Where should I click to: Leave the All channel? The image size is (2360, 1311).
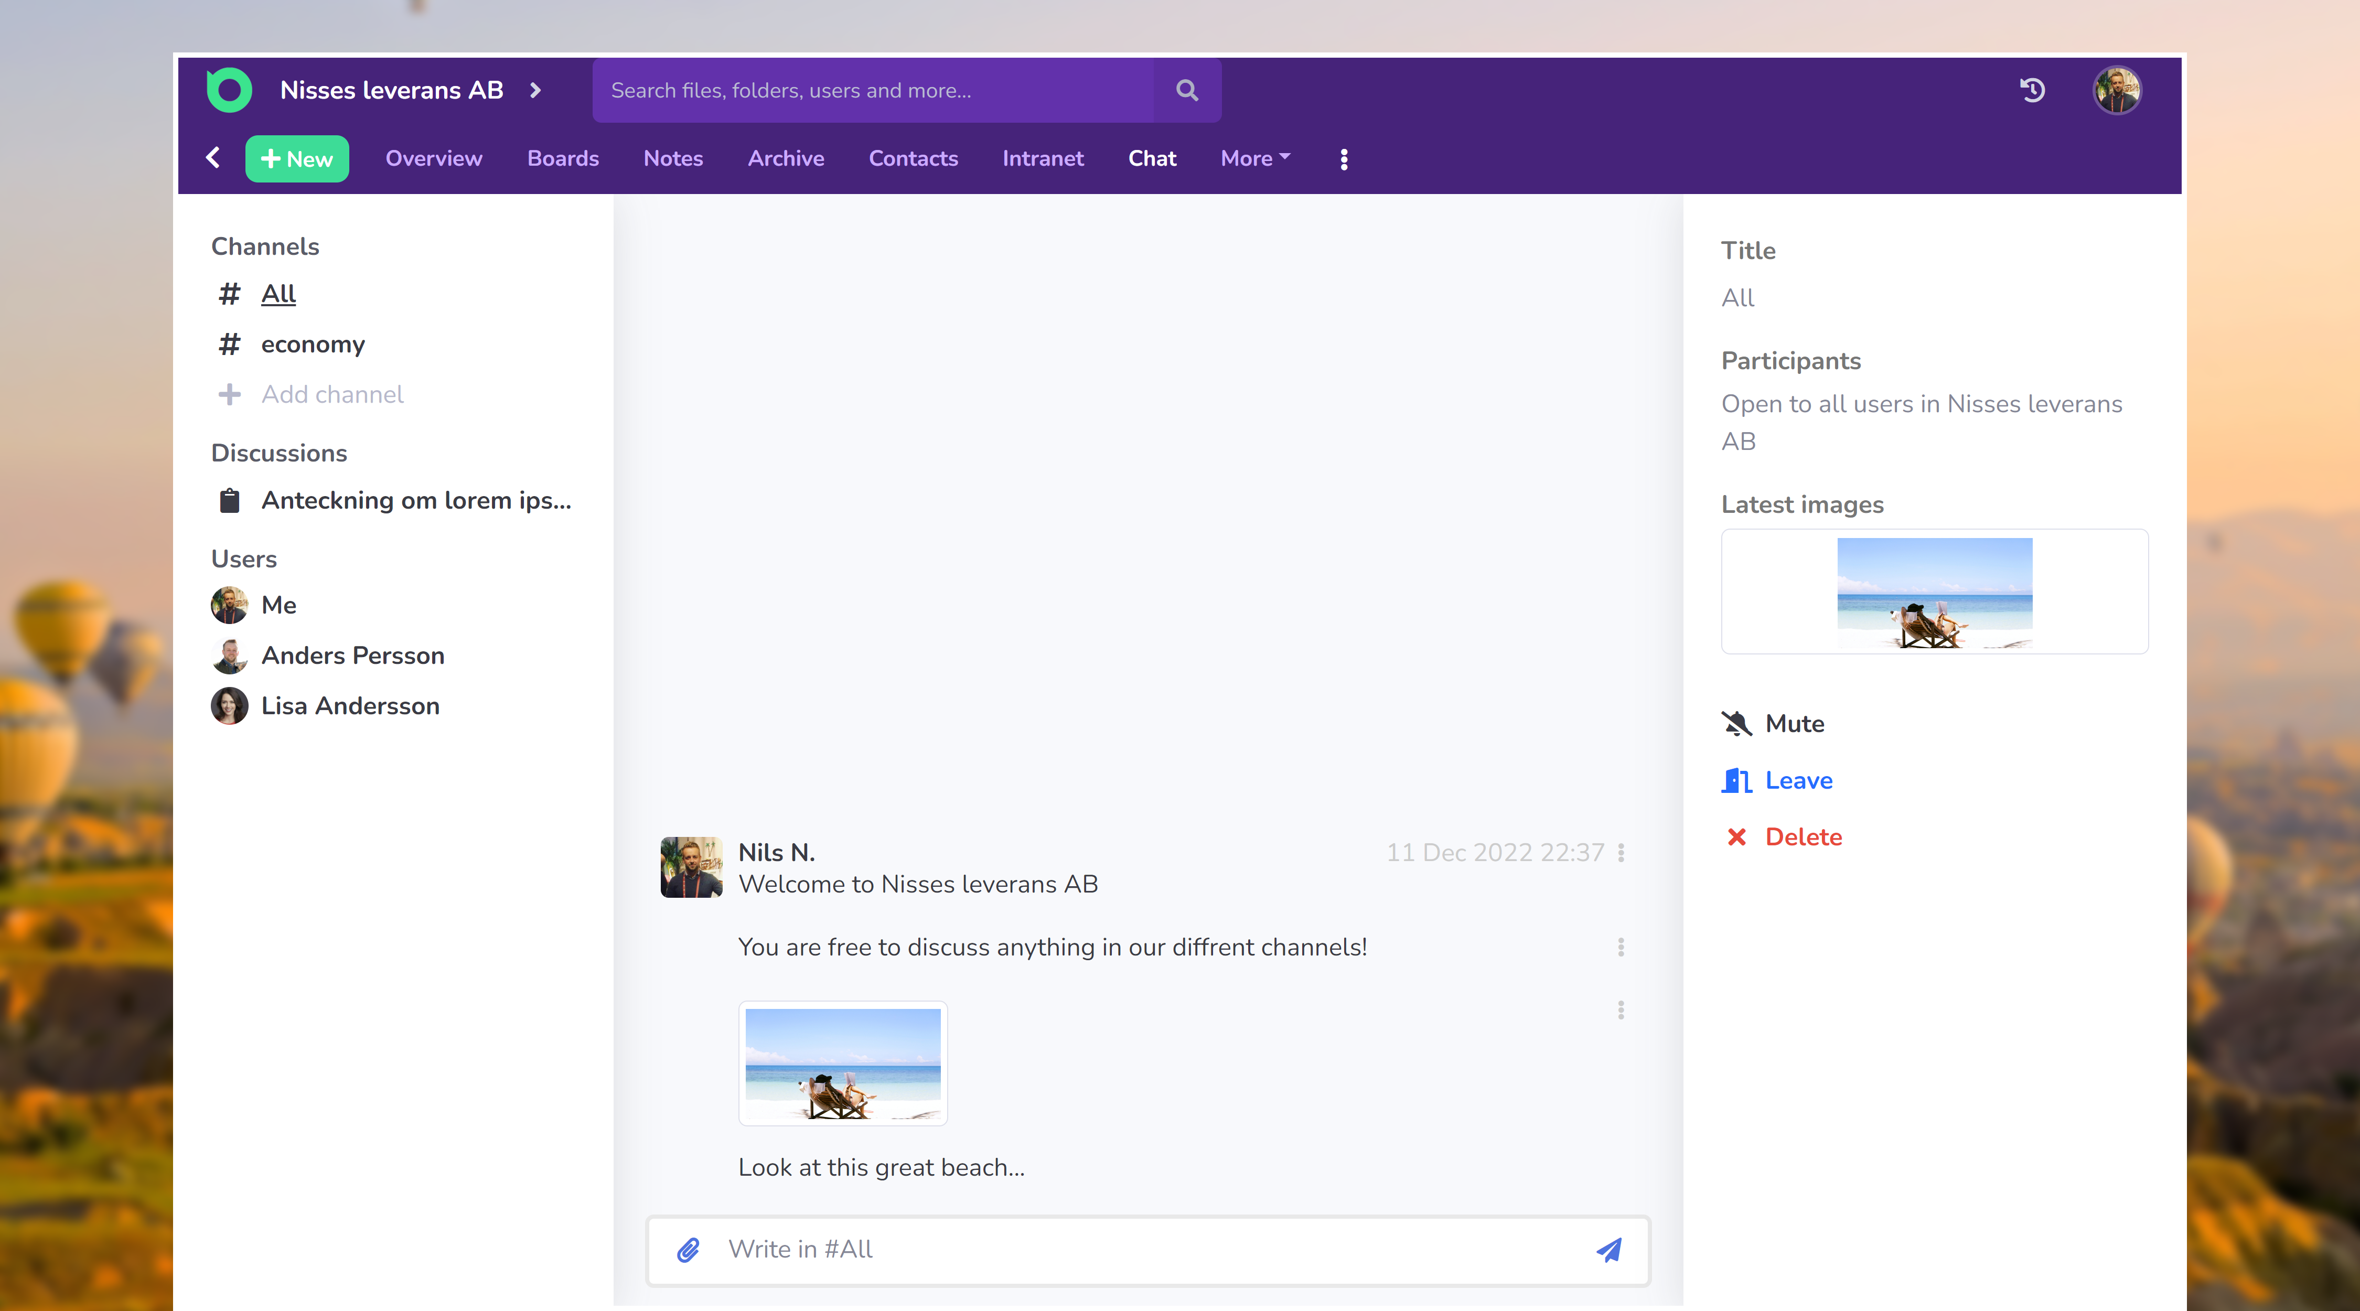[x=1798, y=780]
